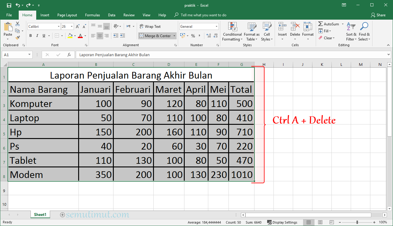Switch to the Insert tab
This screenshot has width=393, height=226.
pyautogui.click(x=45, y=15)
